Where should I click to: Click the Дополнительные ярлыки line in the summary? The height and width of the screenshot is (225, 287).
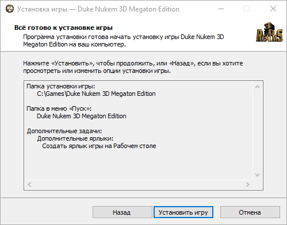[x=75, y=138]
